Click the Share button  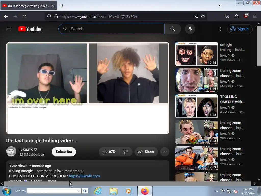click(146, 152)
